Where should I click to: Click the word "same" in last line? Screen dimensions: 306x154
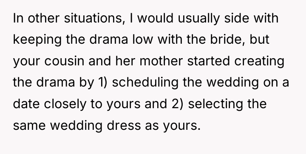tap(29, 126)
